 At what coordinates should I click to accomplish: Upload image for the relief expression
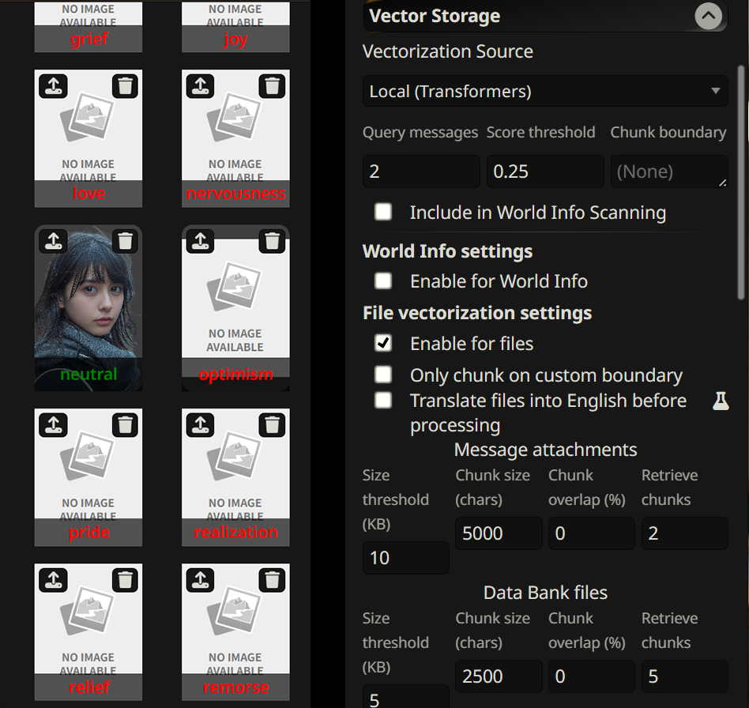pyautogui.click(x=53, y=580)
